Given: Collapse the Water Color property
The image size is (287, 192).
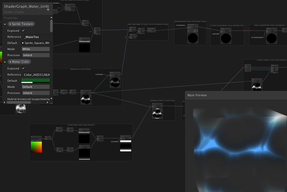Looking at the screenshot, I should tap(5, 62).
